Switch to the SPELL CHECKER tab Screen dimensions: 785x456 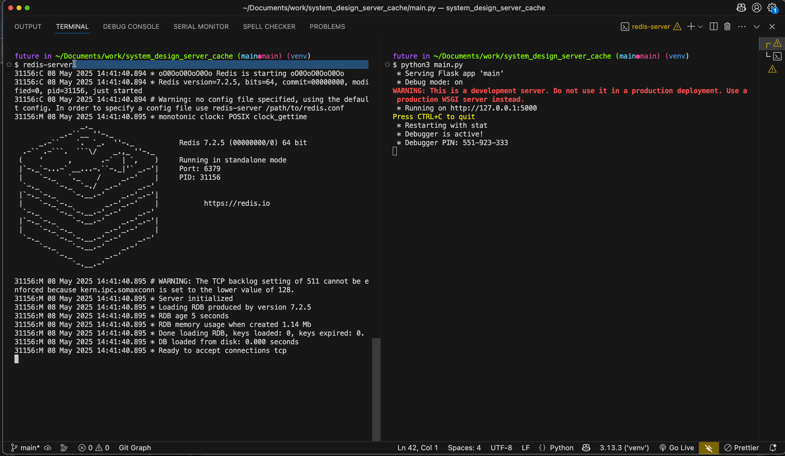click(x=269, y=26)
